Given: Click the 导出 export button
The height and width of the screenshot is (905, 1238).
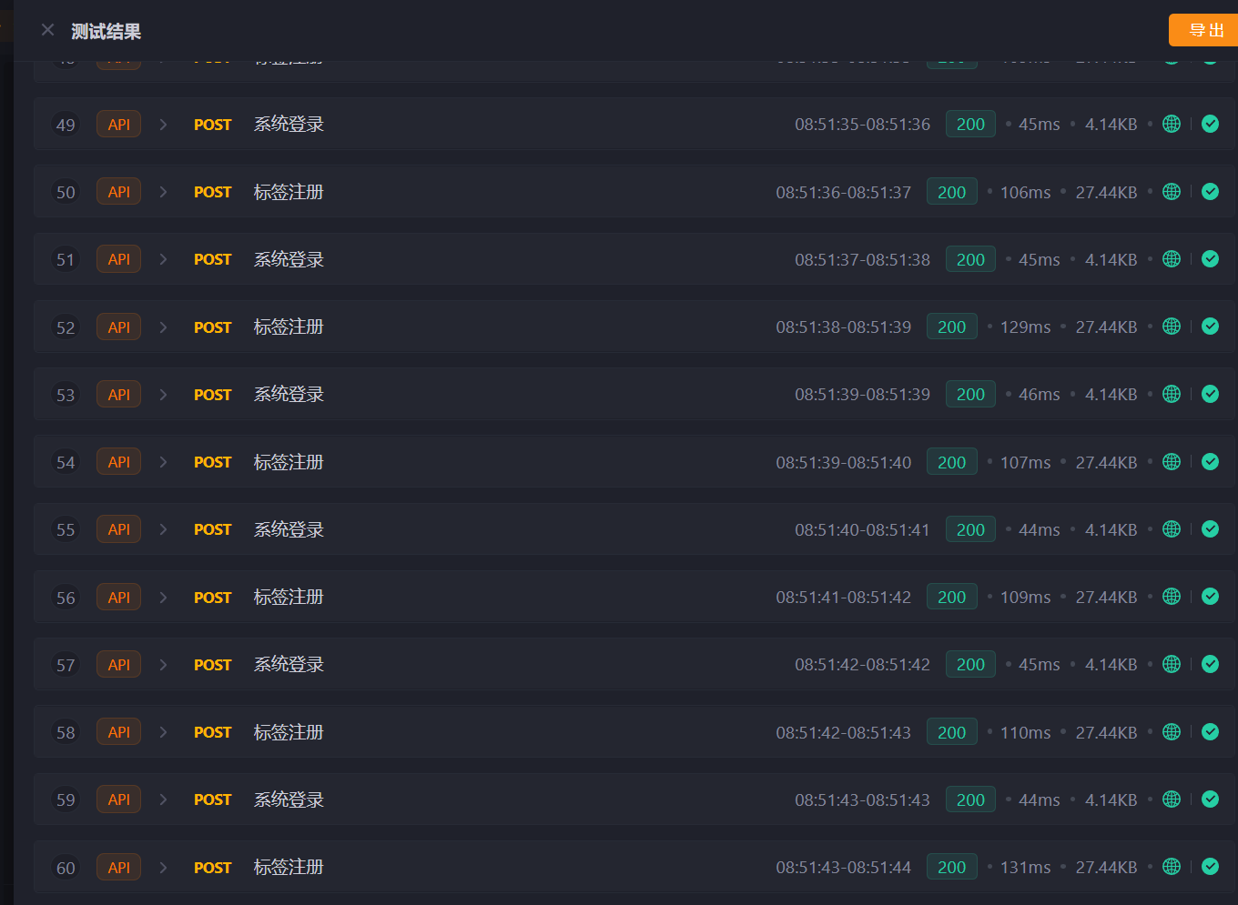Looking at the screenshot, I should [x=1203, y=30].
